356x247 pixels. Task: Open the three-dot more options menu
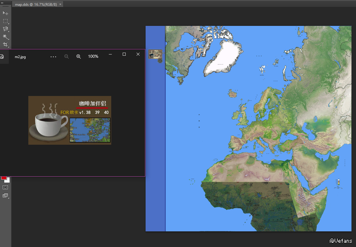pos(53,57)
